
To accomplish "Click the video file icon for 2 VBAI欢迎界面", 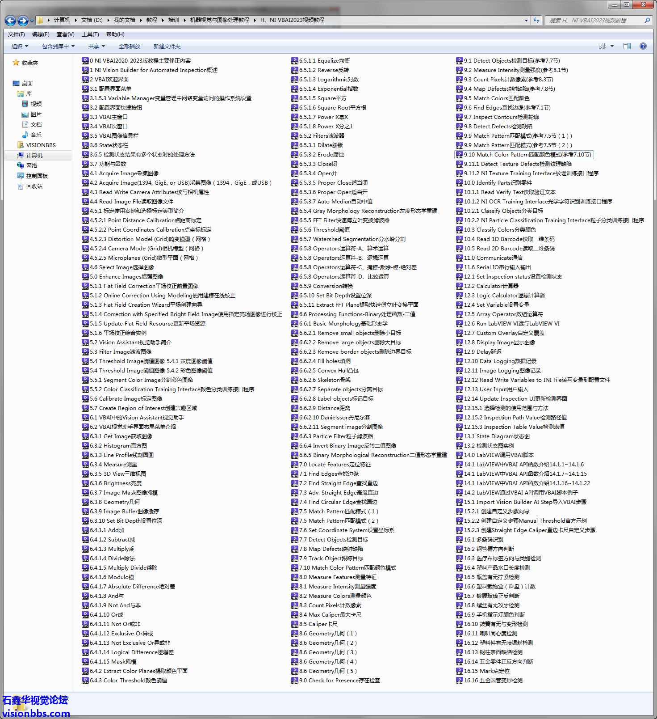I will [x=85, y=80].
